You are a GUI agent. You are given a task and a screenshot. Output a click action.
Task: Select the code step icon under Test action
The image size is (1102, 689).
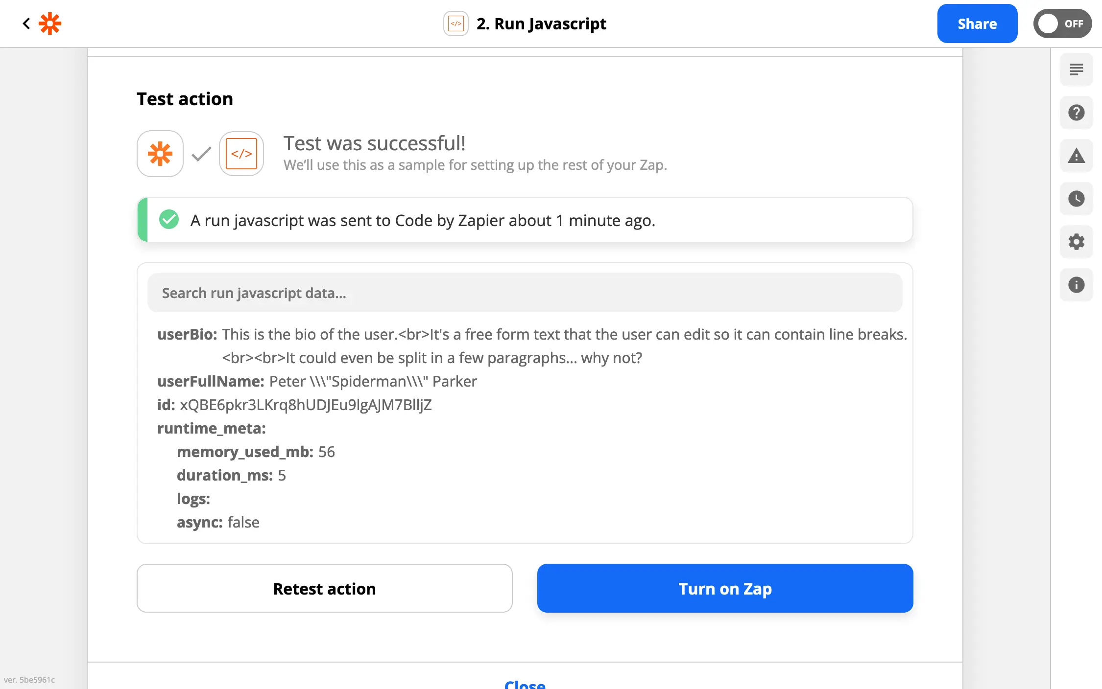241,153
